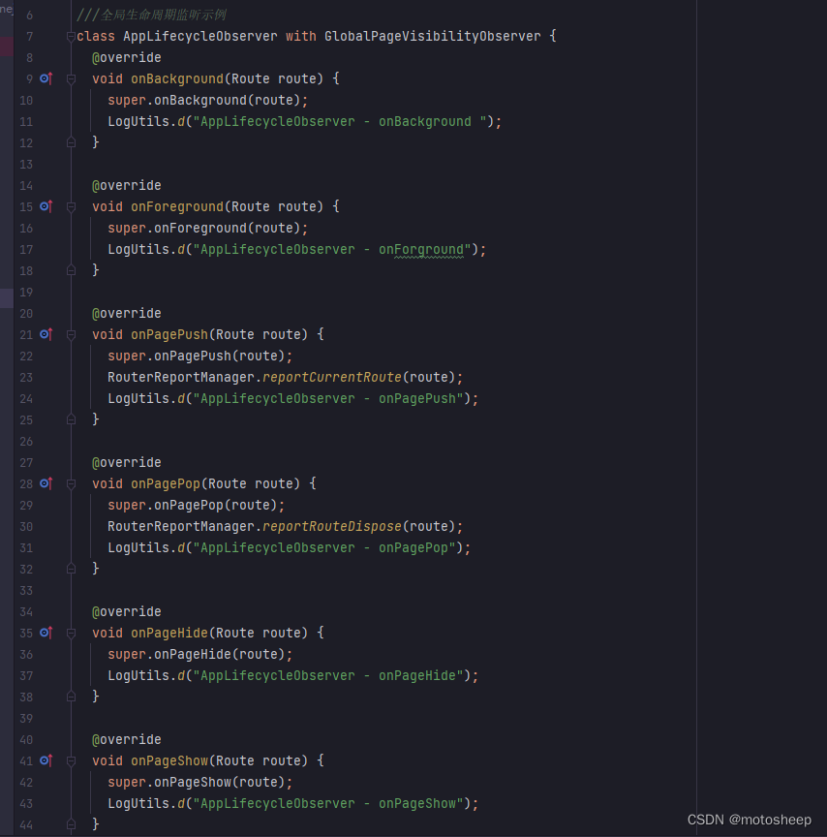Click fold end marker on line 32

click(71, 569)
